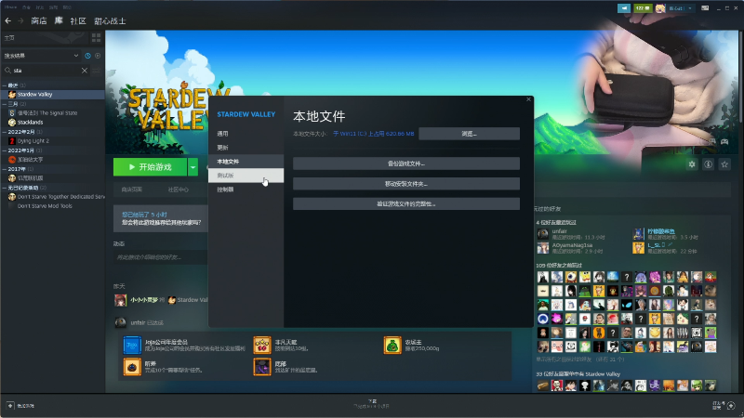
Task: Select The Signal State in library list
Action: 52,112
